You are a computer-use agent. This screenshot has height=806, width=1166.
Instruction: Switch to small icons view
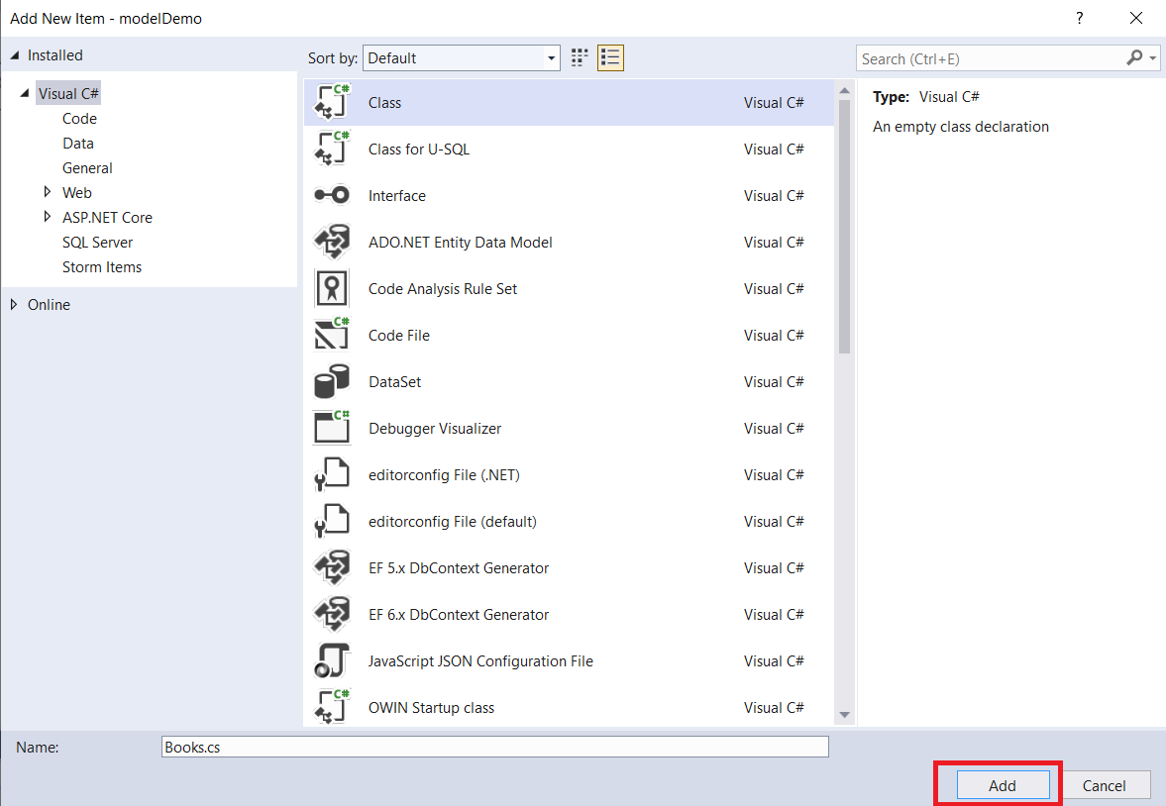pos(581,57)
